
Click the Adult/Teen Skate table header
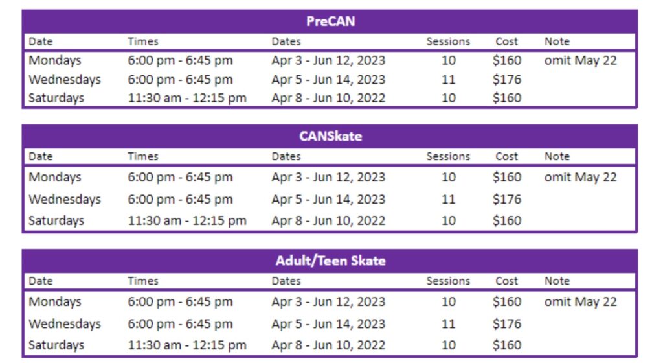(330, 261)
